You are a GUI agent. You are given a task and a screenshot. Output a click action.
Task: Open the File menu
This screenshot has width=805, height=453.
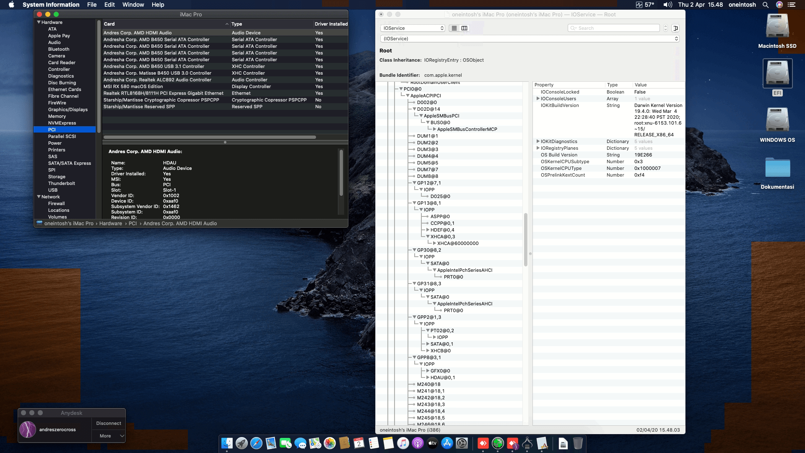coord(92,5)
